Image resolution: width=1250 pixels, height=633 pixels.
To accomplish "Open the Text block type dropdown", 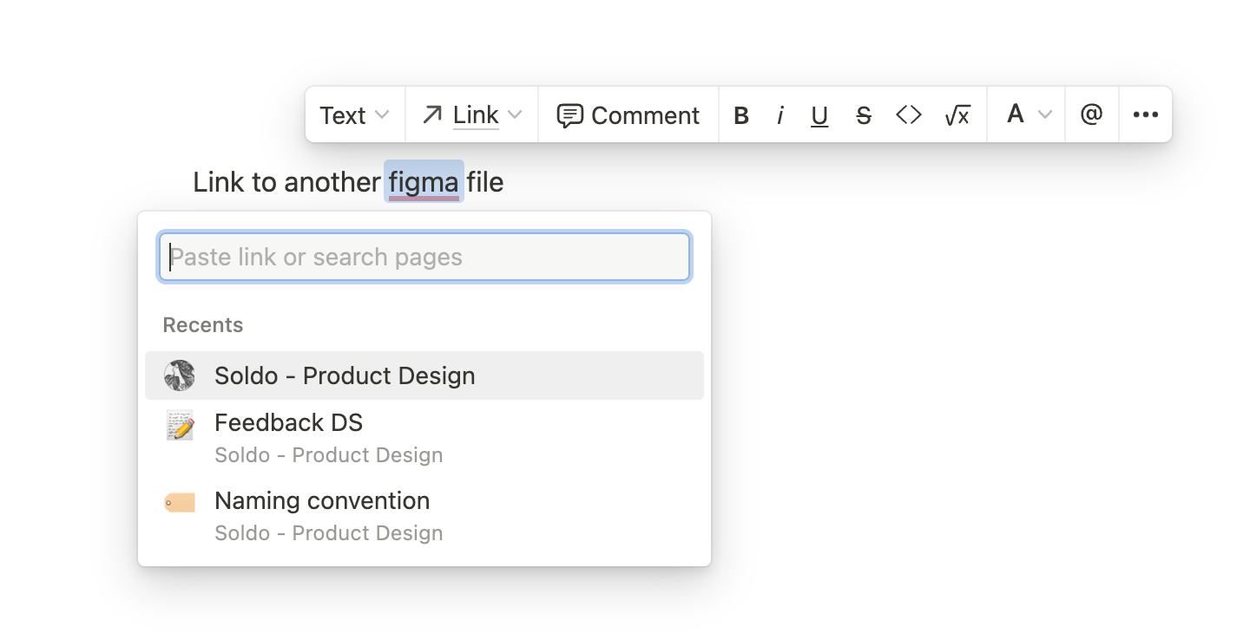I will (354, 115).
